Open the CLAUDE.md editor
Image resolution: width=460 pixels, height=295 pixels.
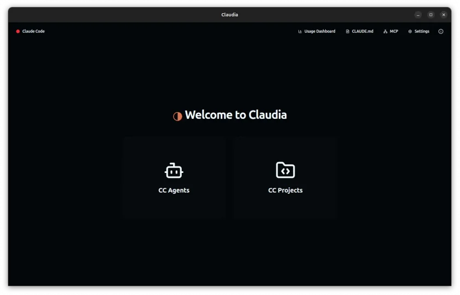pos(359,31)
